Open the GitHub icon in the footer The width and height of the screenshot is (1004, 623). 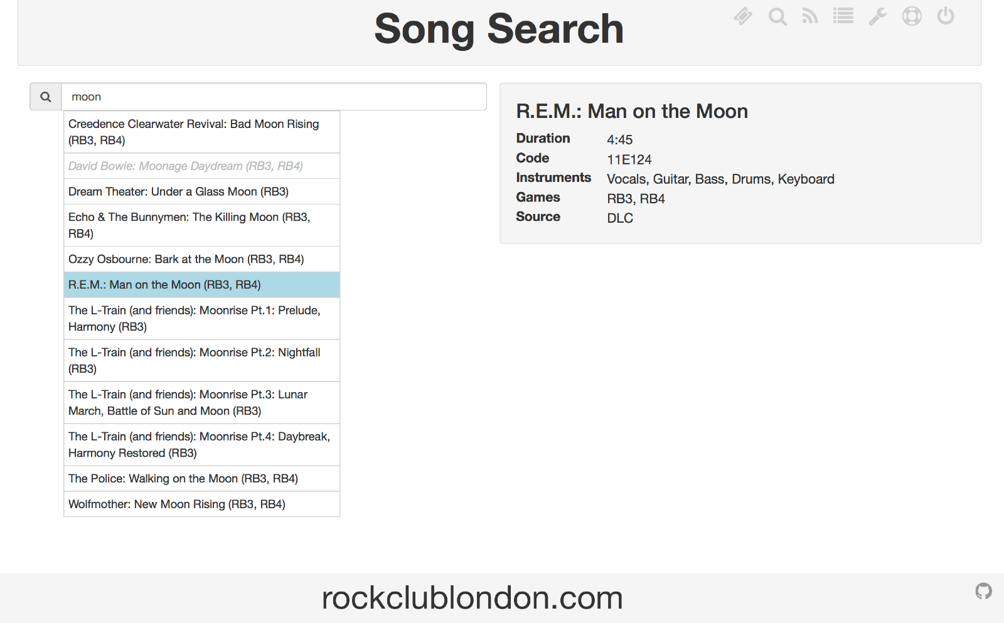(984, 591)
